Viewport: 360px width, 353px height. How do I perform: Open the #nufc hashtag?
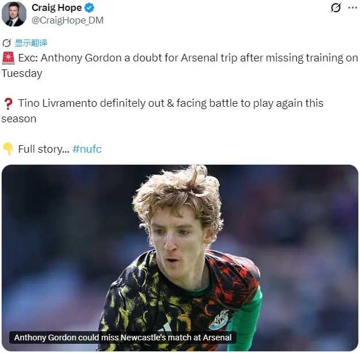(x=87, y=149)
